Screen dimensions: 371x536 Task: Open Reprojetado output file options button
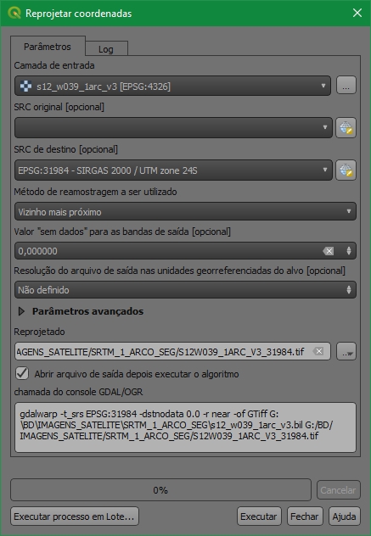[x=346, y=351]
